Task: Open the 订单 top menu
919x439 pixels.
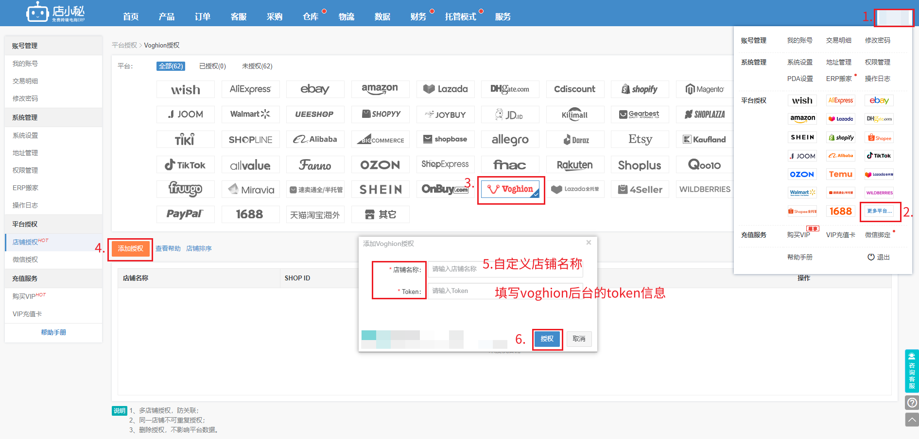Action: click(x=203, y=16)
